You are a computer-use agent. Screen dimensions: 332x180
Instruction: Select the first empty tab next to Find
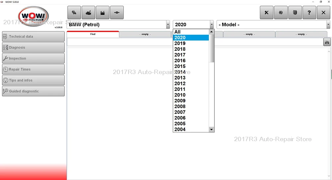[145, 34]
